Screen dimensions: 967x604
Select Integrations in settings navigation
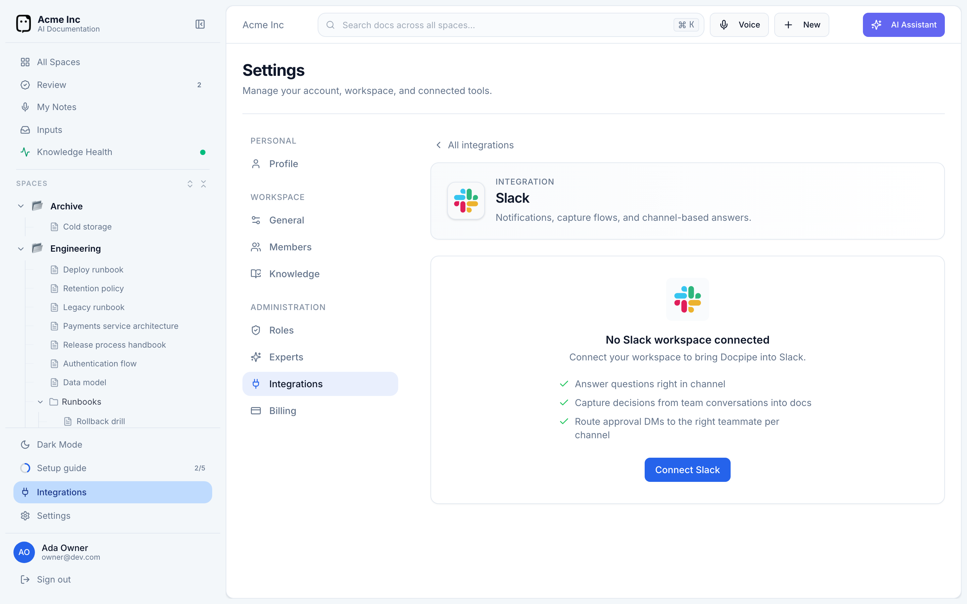(320, 384)
